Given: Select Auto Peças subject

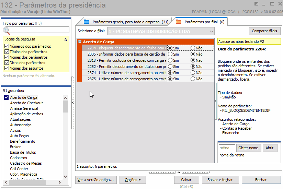Looking at the screenshot, I should coord(19,136).
